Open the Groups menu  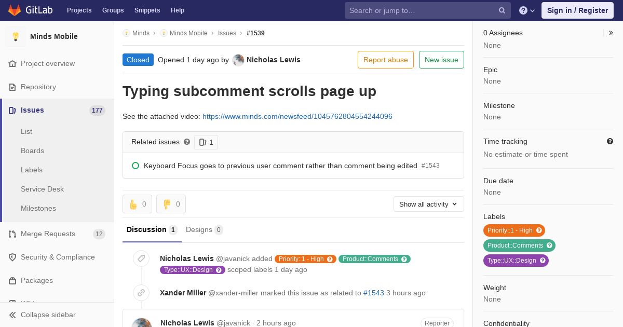113,10
